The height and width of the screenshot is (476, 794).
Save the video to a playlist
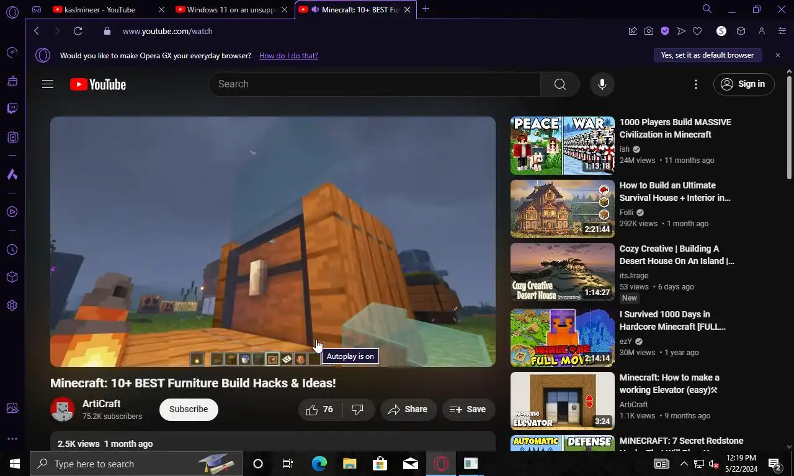click(468, 409)
